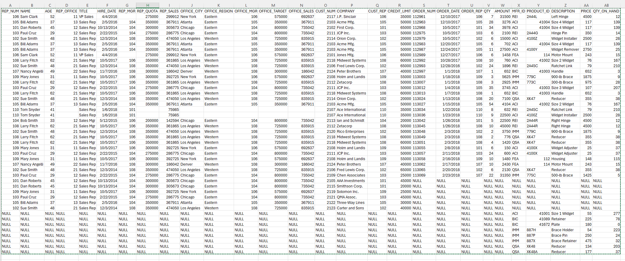Select the 2/23/2018 order date cell
Viewport: 625px width, 261px height.
point(448,175)
